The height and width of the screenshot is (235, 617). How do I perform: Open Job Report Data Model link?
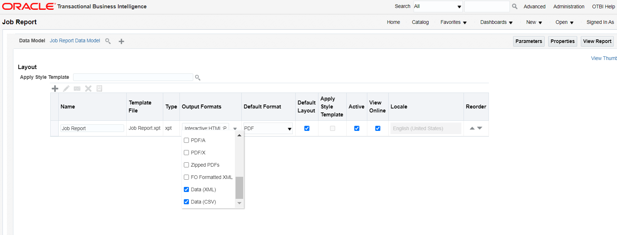(75, 40)
